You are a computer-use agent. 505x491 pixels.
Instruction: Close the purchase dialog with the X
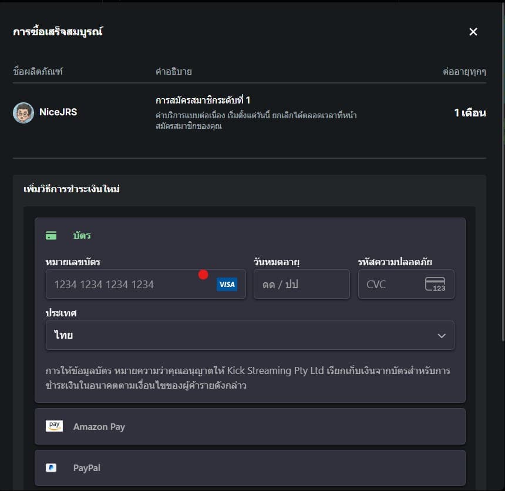click(x=473, y=32)
